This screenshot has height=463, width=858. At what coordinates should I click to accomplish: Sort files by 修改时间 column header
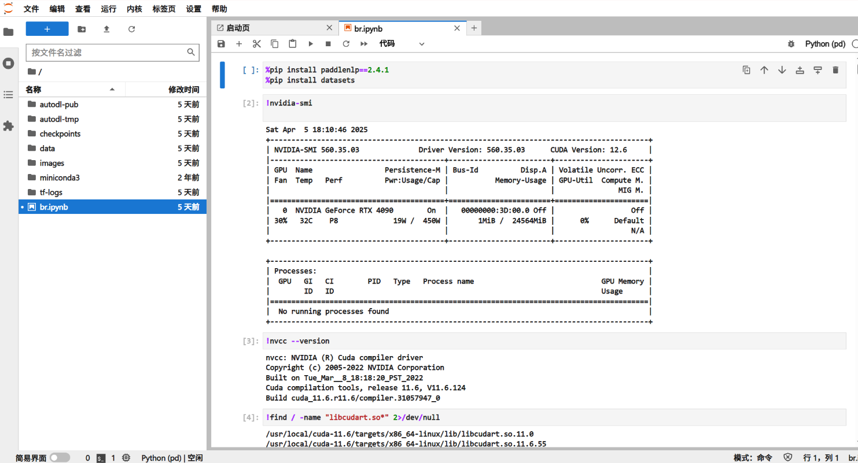point(166,90)
